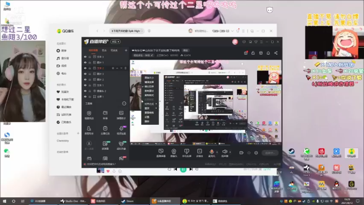Image resolution: width=364 pixels, height=205 pixels.
Task: Add a webcam source from bottom toolbar
Action: click(x=173, y=153)
